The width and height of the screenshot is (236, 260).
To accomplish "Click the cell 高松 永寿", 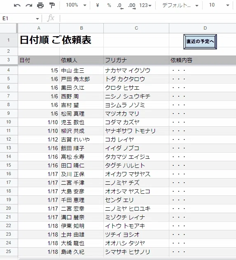I will click(82, 157).
